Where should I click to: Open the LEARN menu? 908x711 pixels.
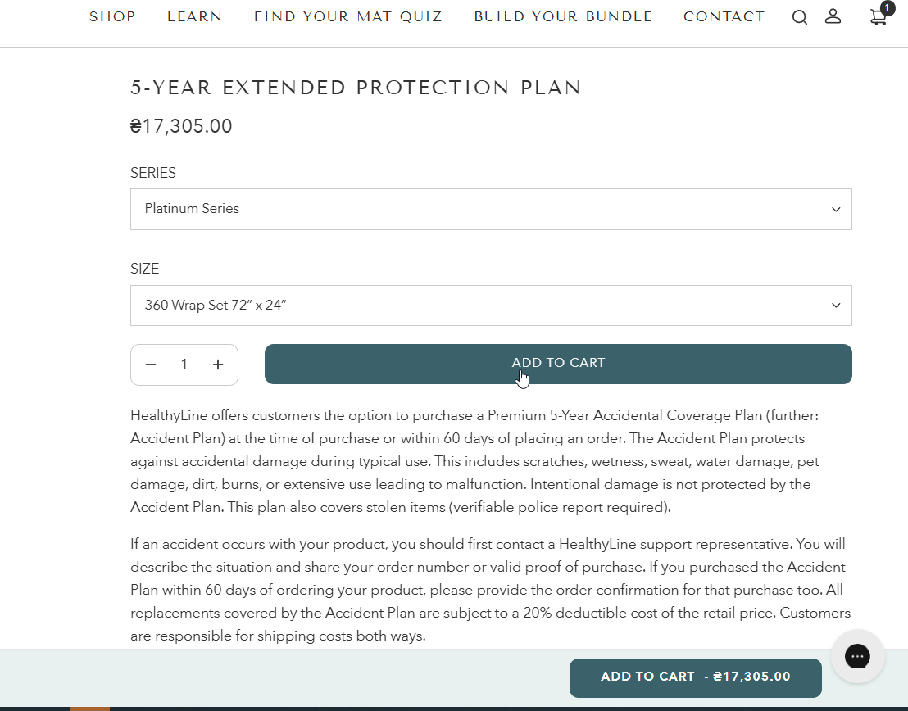click(194, 16)
